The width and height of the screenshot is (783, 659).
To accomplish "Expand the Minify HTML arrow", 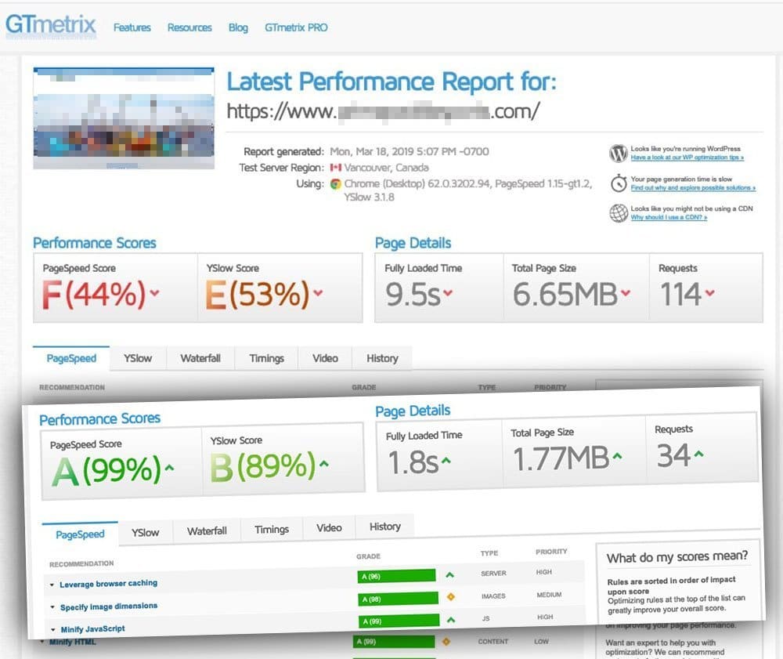I will [43, 642].
